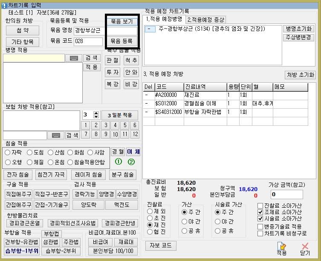Click the red X 닫기 close icon

305,248
